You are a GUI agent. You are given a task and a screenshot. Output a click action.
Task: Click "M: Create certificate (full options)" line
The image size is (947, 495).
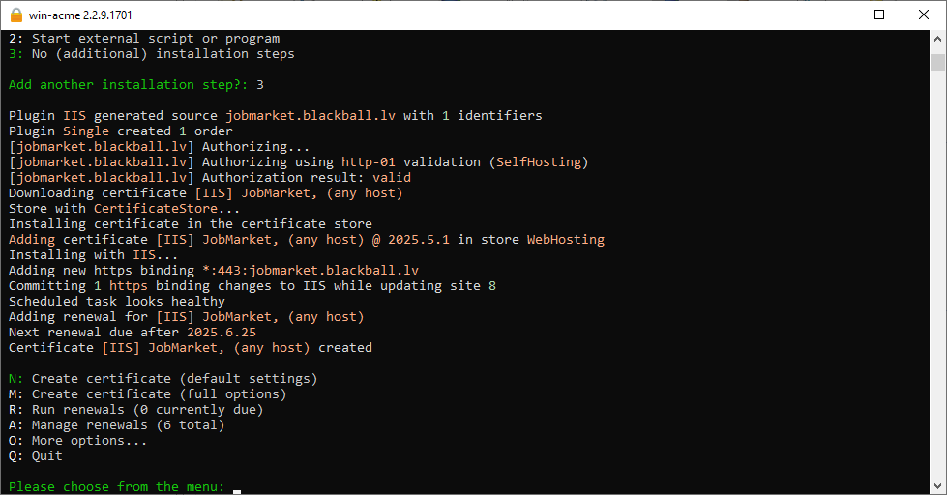147,394
